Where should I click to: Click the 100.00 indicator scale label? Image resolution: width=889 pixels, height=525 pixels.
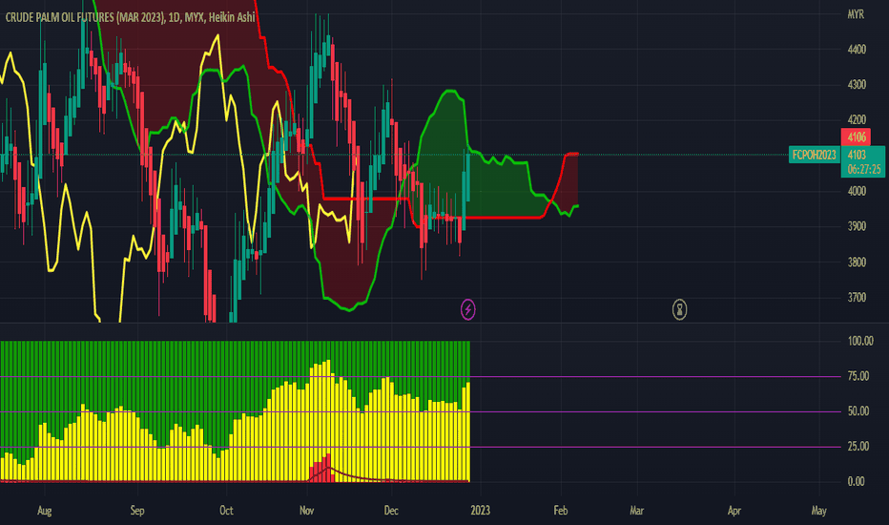point(860,341)
